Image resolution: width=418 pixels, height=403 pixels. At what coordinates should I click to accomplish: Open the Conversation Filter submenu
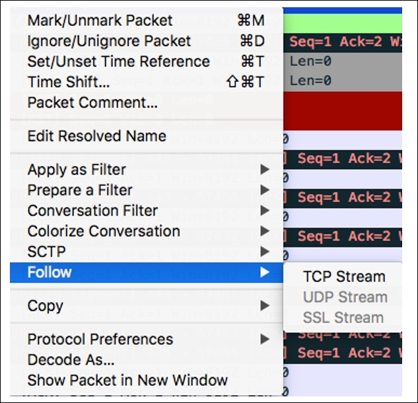point(92,211)
